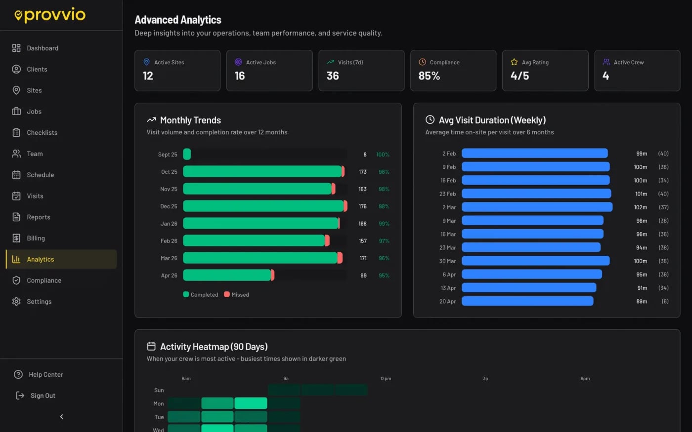Click the Compliance clock icon in card
The image size is (692, 432).
pyautogui.click(x=422, y=62)
